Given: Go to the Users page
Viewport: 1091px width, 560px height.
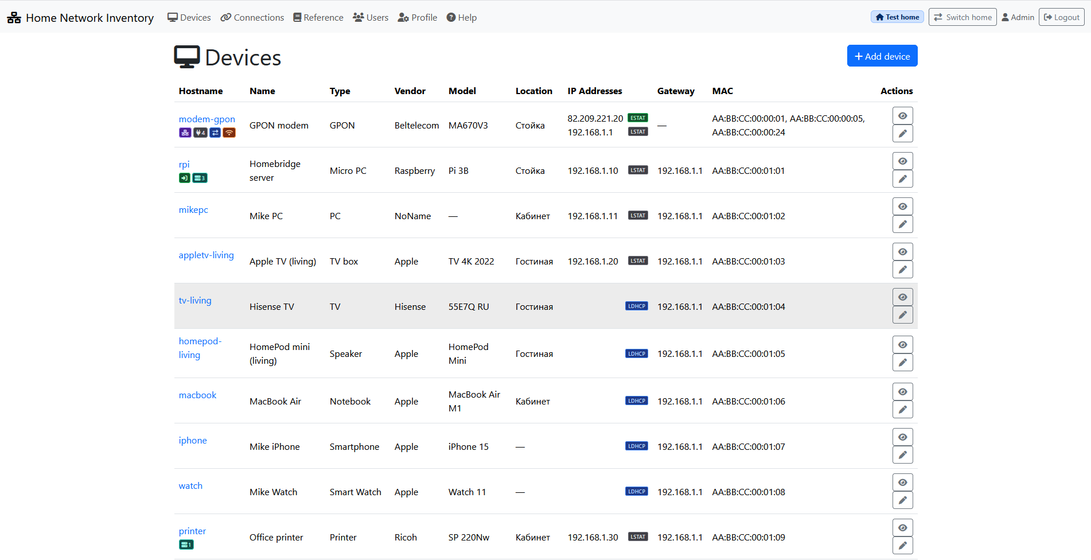Looking at the screenshot, I should 371,17.
